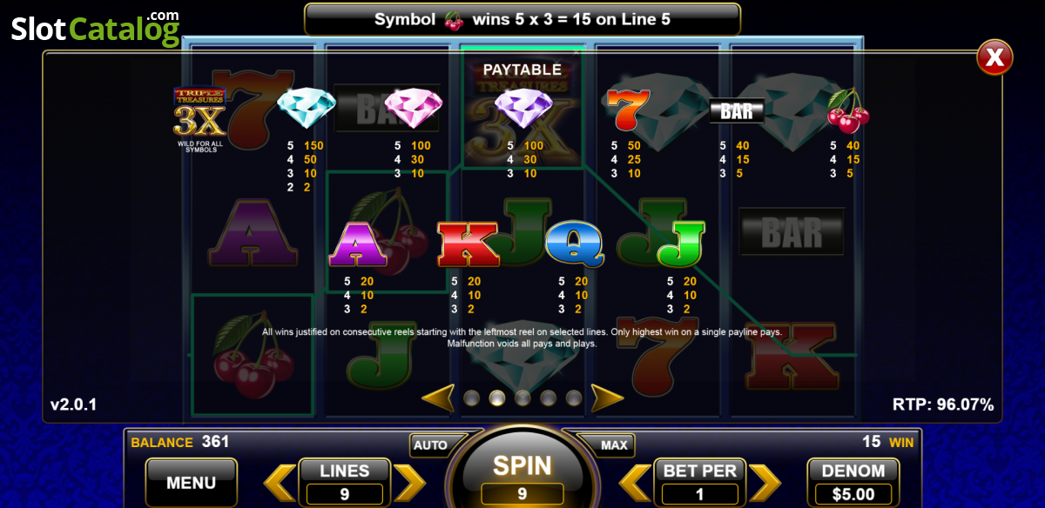Go to next paytable page arrow
This screenshot has width=1045, height=508.
[x=607, y=398]
